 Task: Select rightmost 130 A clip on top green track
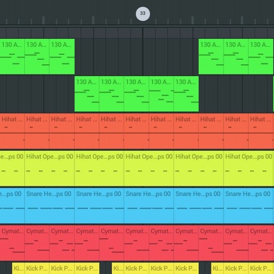261,56
